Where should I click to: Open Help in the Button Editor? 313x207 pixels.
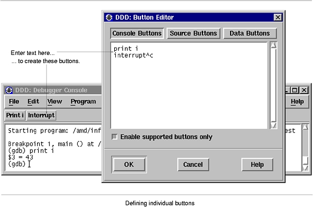click(x=257, y=164)
